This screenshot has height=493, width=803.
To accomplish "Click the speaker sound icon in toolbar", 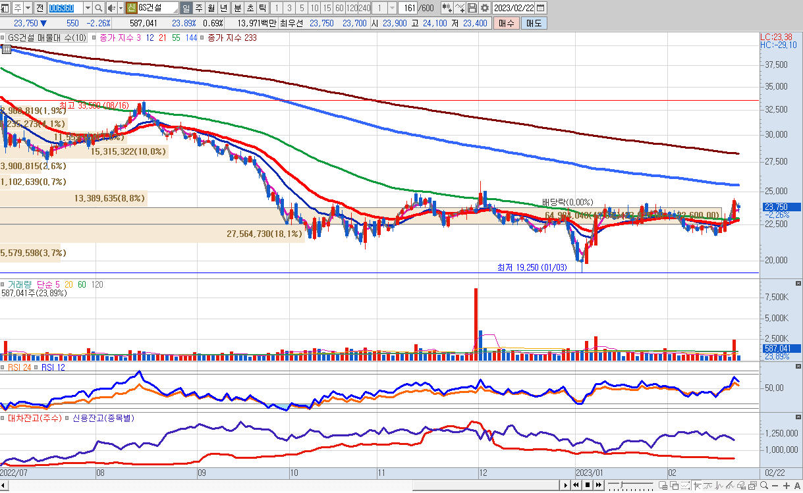I will [111, 8].
